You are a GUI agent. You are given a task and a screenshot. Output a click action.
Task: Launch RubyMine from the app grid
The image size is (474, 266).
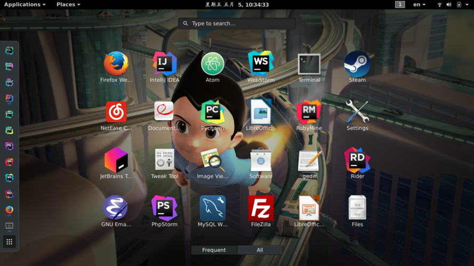(309, 112)
